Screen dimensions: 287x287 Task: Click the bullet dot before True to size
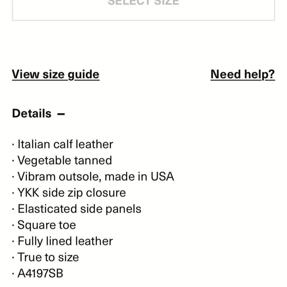(13, 258)
